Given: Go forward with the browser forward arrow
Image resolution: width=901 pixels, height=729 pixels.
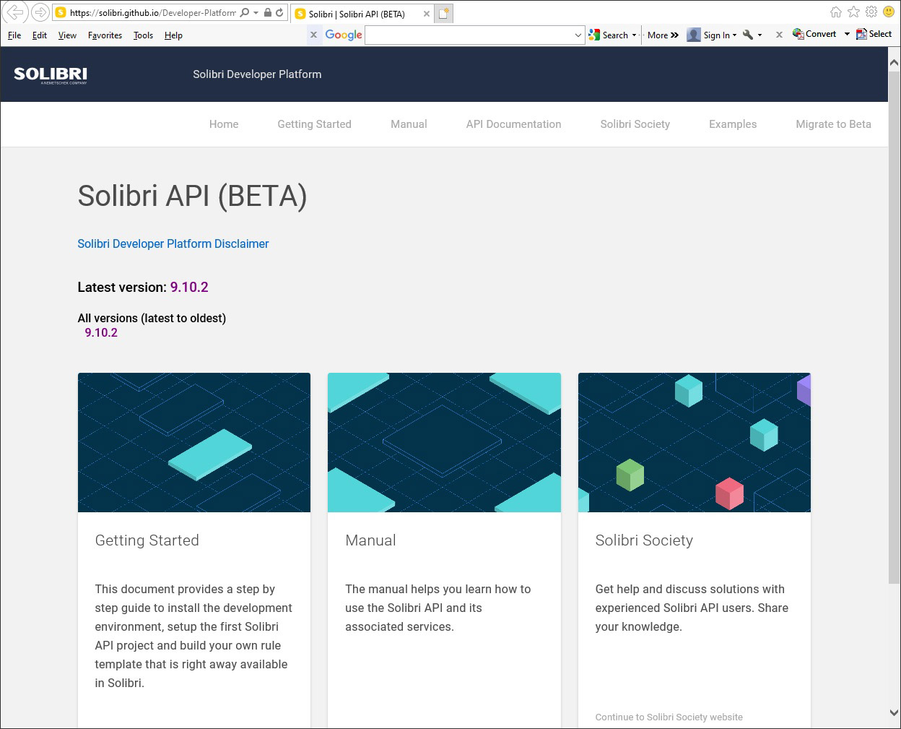Looking at the screenshot, I should pyautogui.click(x=40, y=12).
